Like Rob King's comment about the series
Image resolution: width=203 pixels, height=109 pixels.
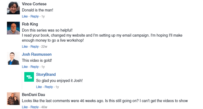pyautogui.click(x=25, y=47)
